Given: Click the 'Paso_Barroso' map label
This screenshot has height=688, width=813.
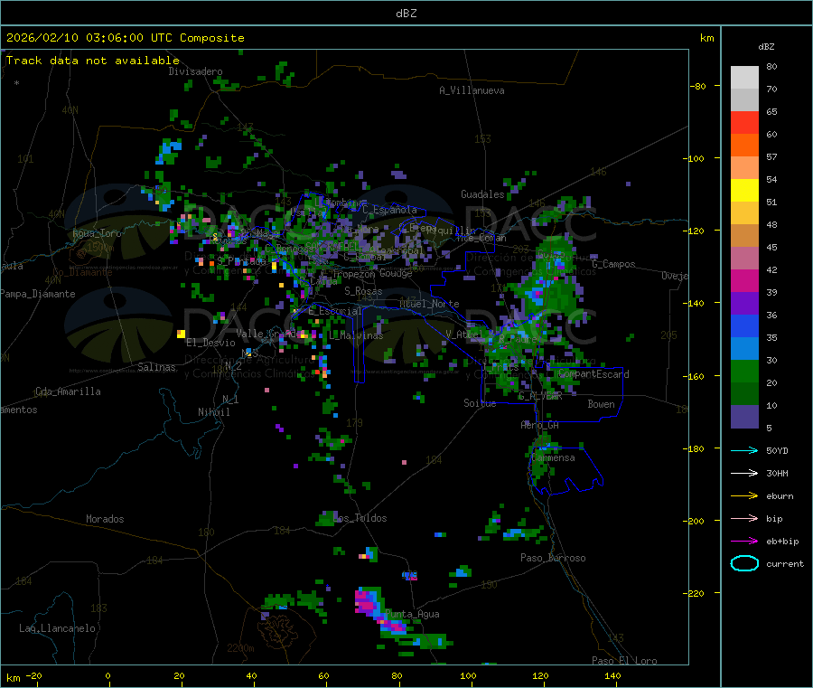Looking at the screenshot, I should click(x=553, y=558).
